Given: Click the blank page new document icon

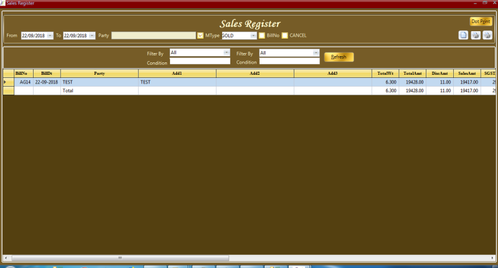Looking at the screenshot, I should coord(463,35).
